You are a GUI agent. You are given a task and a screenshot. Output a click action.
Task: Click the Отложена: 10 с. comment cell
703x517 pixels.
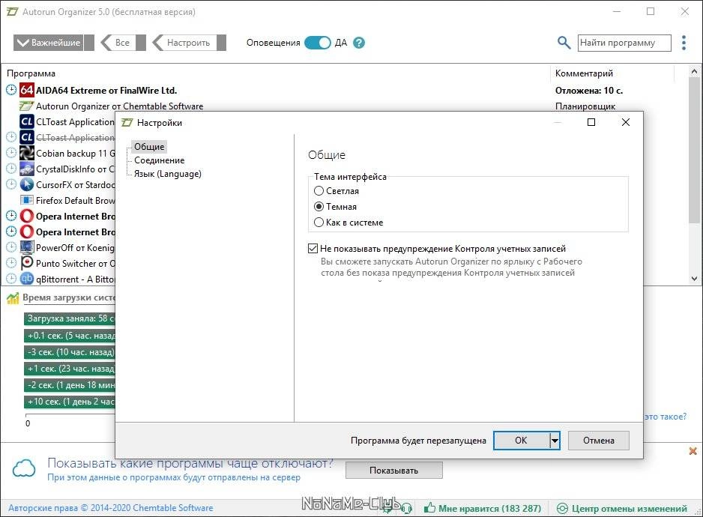(x=588, y=90)
